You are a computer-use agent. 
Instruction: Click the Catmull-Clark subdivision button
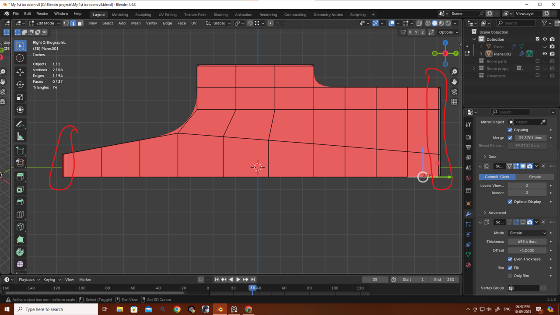[x=497, y=177]
